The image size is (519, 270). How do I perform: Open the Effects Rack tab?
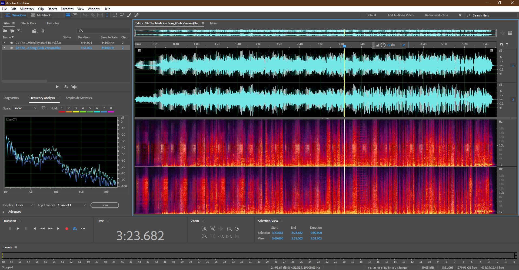tap(28, 23)
